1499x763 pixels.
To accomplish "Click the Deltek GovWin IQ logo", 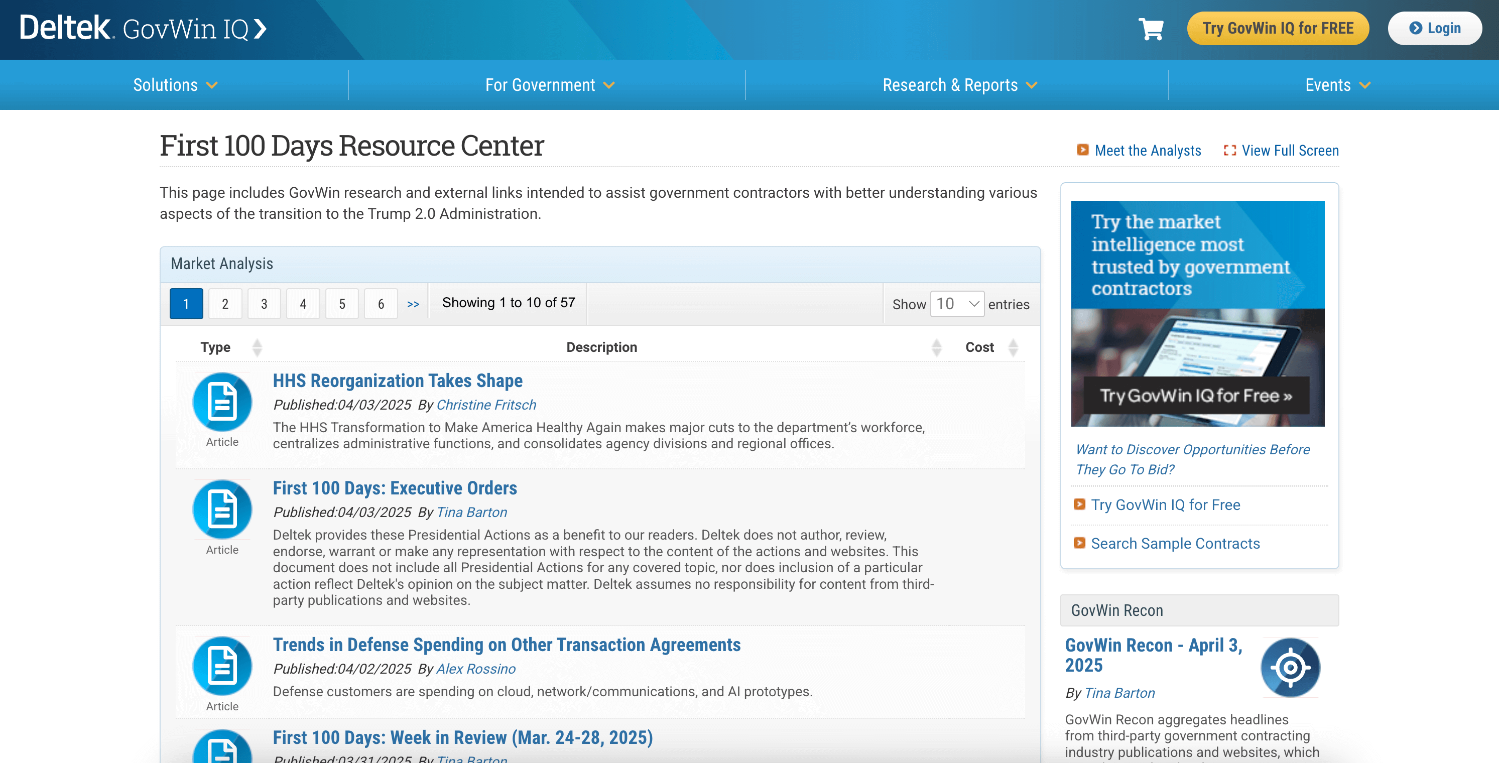I will click(x=143, y=29).
